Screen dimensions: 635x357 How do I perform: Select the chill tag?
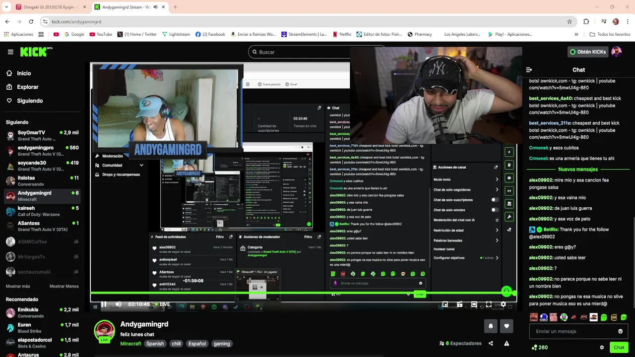coord(176,344)
